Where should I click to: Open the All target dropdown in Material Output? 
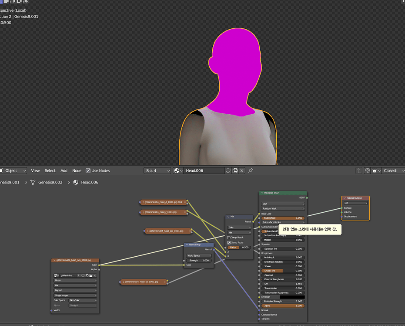point(355,203)
